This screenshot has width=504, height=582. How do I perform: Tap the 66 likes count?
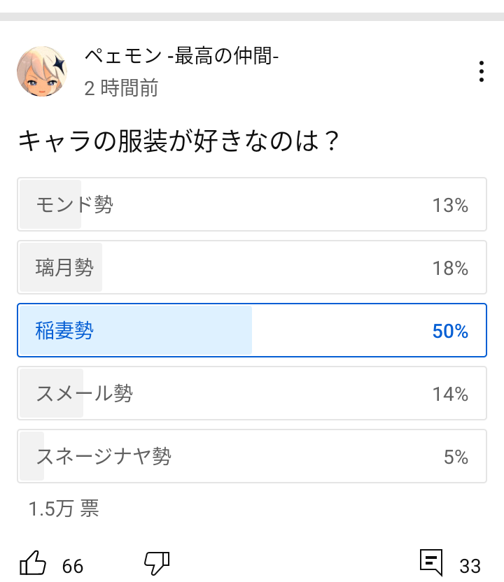click(x=73, y=565)
